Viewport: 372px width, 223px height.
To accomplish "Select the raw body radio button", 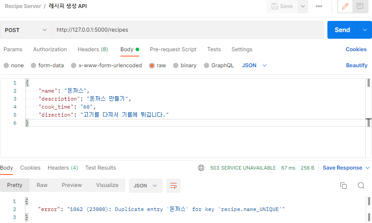I will click(152, 65).
